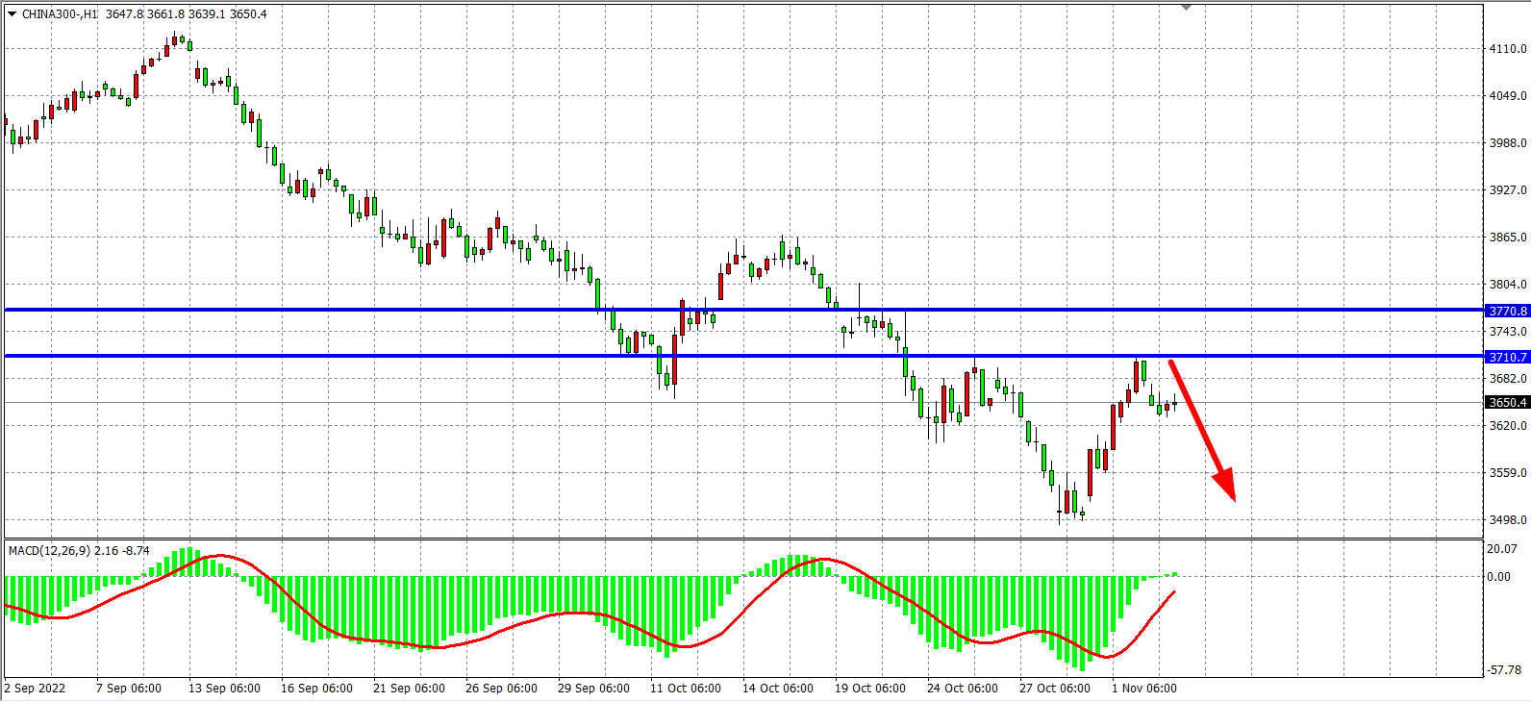Click the dropdown triangle beside CHINA300-,H1
Screen dimensions: 1531x702
[x=12, y=14]
